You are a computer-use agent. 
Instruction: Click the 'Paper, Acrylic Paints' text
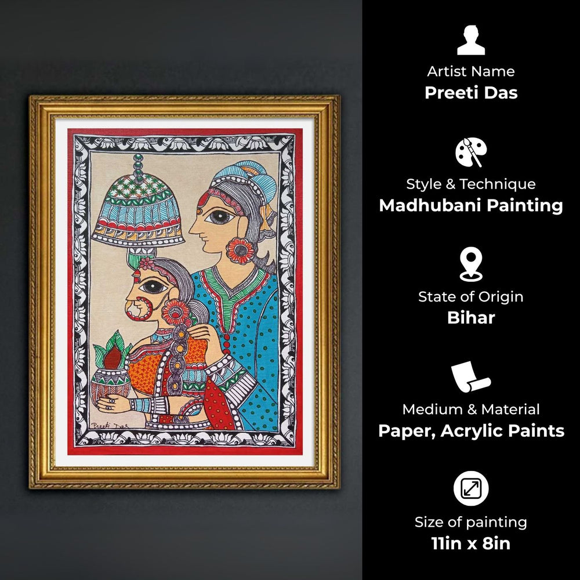click(471, 431)
